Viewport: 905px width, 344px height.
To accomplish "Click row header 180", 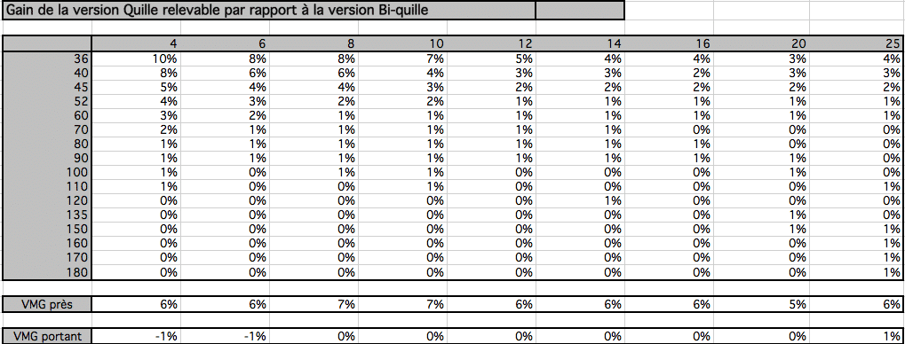I will tap(47, 272).
